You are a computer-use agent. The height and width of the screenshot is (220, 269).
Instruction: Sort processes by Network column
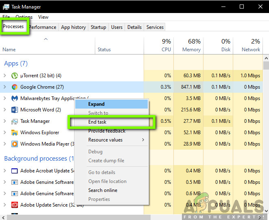click(x=248, y=46)
